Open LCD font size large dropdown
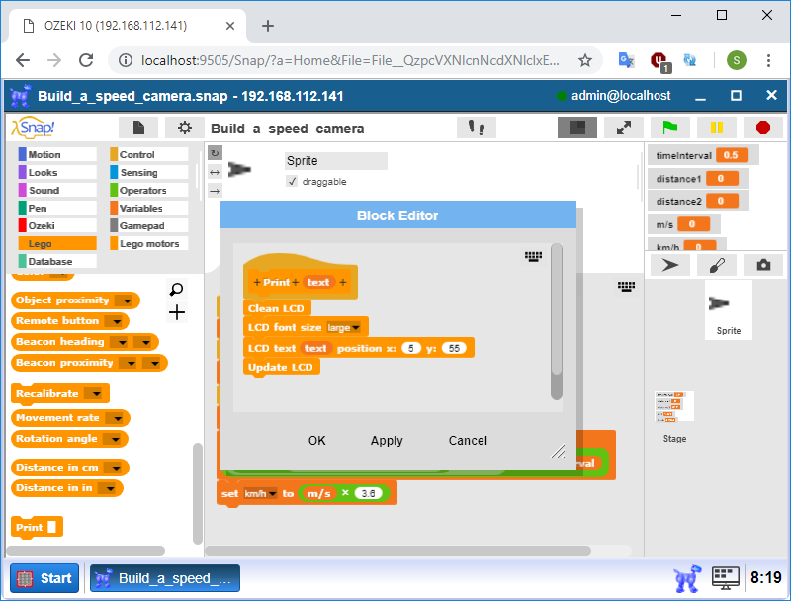 coord(344,328)
